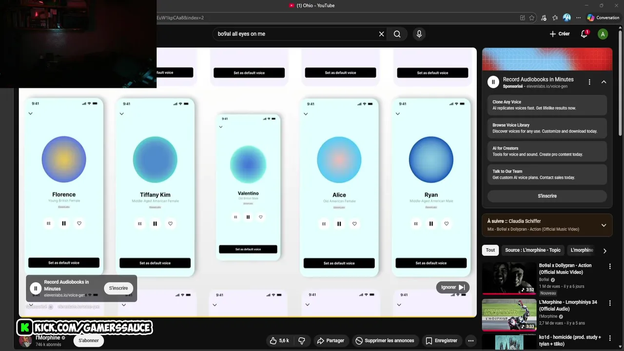Pause the ad in the sponsored side panel
The image size is (624, 351).
[493, 82]
